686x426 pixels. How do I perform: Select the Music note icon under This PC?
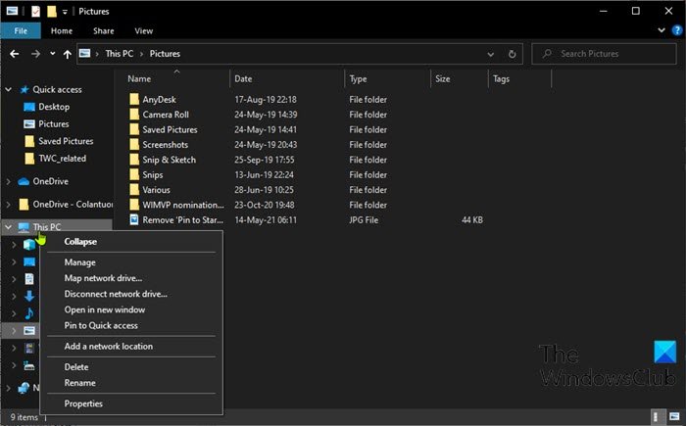click(x=29, y=313)
